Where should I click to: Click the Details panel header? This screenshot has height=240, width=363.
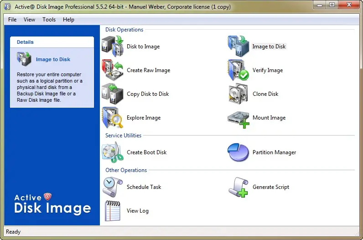click(x=52, y=42)
